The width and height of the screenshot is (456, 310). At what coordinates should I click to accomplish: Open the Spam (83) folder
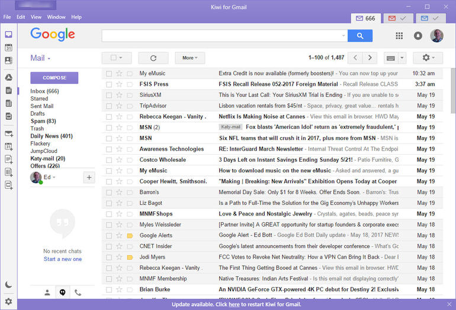click(x=43, y=121)
